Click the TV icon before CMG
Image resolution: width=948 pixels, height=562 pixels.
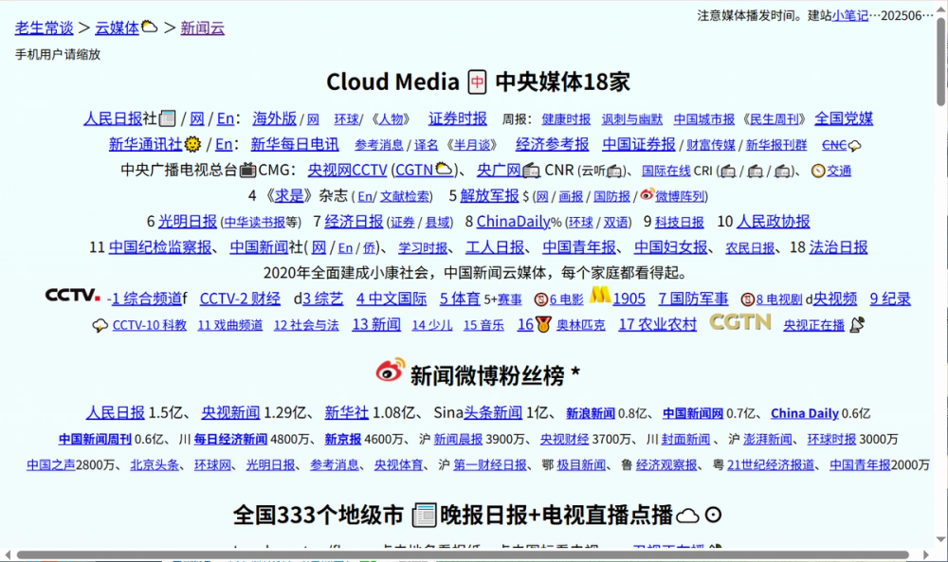pos(247,170)
